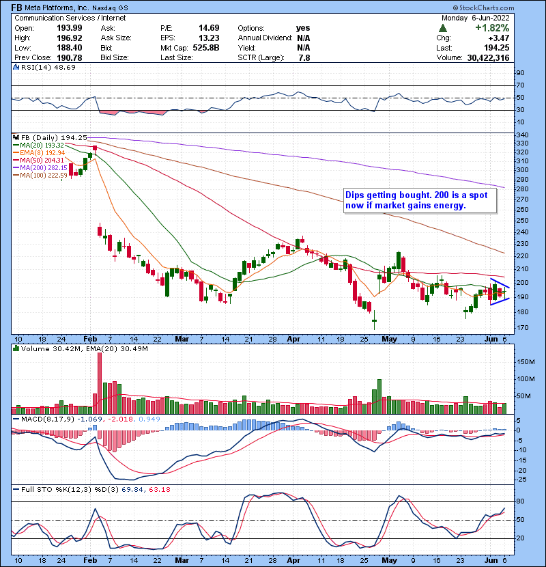546x567 pixels.
Task: Click the 250 price axis label
Action: click(523, 220)
